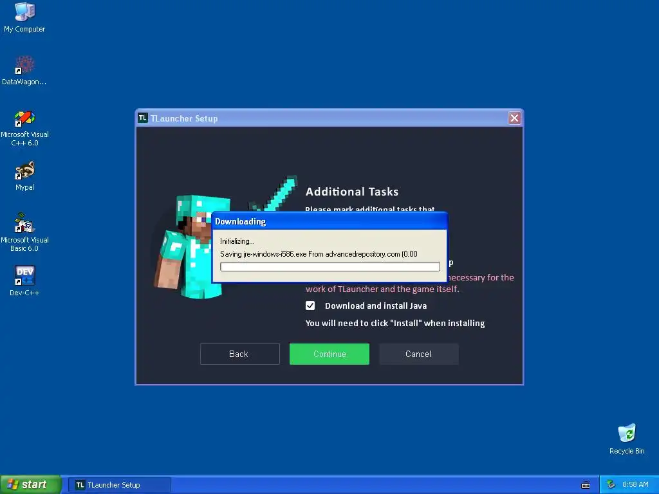Open the Windows start menu
Screen dimensions: 659x494
pyautogui.click(x=31, y=484)
